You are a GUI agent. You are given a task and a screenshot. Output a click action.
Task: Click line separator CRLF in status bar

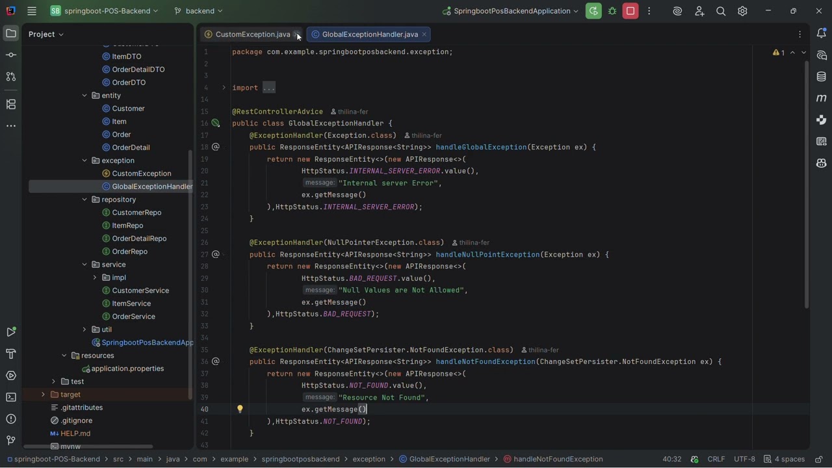click(716, 460)
